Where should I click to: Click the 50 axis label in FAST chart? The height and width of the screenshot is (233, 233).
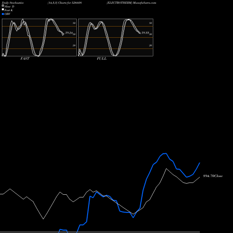(x=74, y=34)
